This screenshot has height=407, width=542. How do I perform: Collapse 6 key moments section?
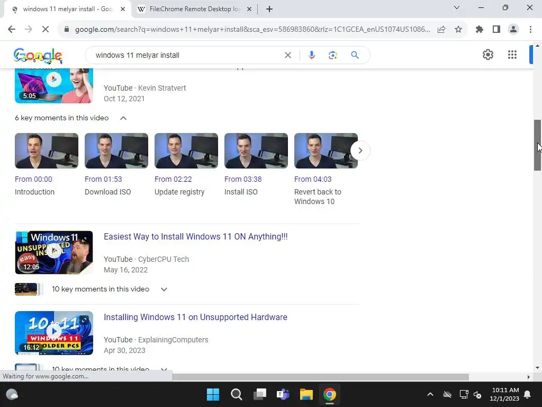tap(123, 118)
